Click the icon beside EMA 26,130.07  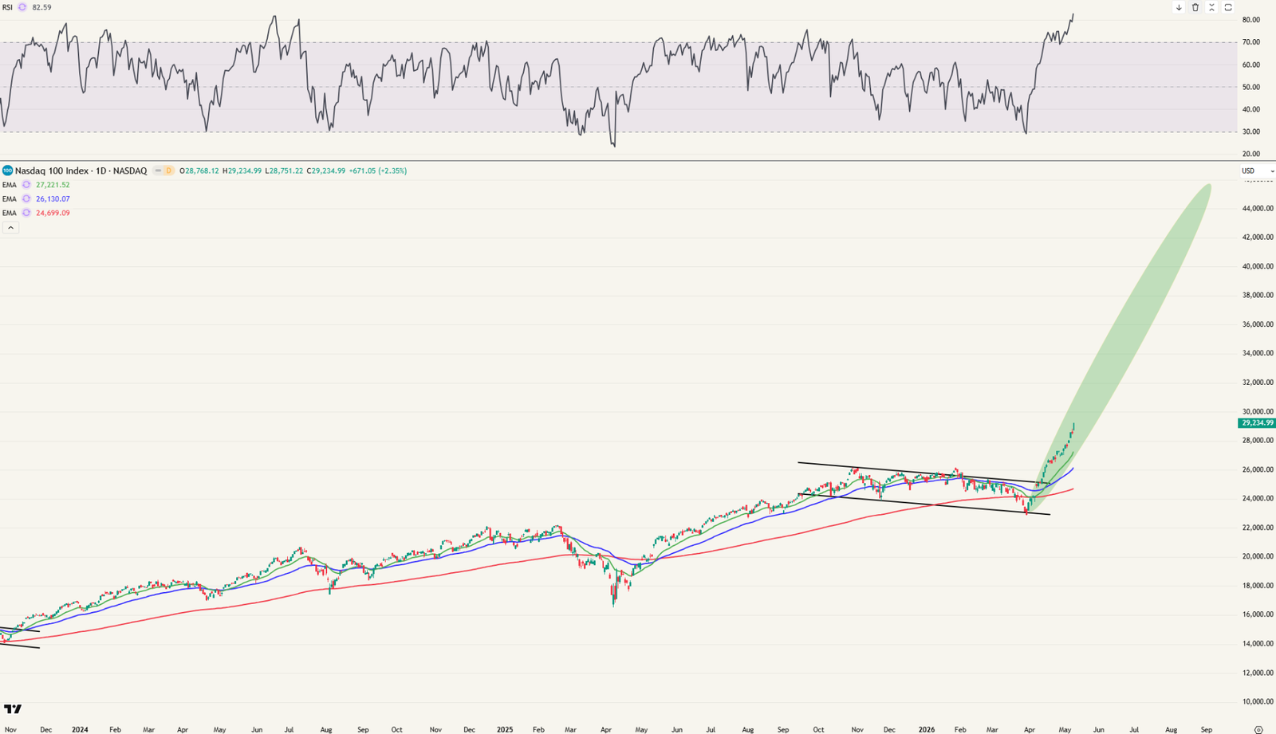(26, 199)
